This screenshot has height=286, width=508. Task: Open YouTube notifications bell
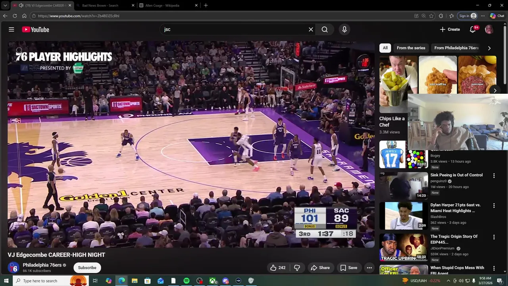pos(473,29)
